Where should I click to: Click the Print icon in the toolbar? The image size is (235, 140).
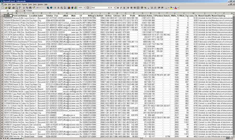tap(13, 8)
